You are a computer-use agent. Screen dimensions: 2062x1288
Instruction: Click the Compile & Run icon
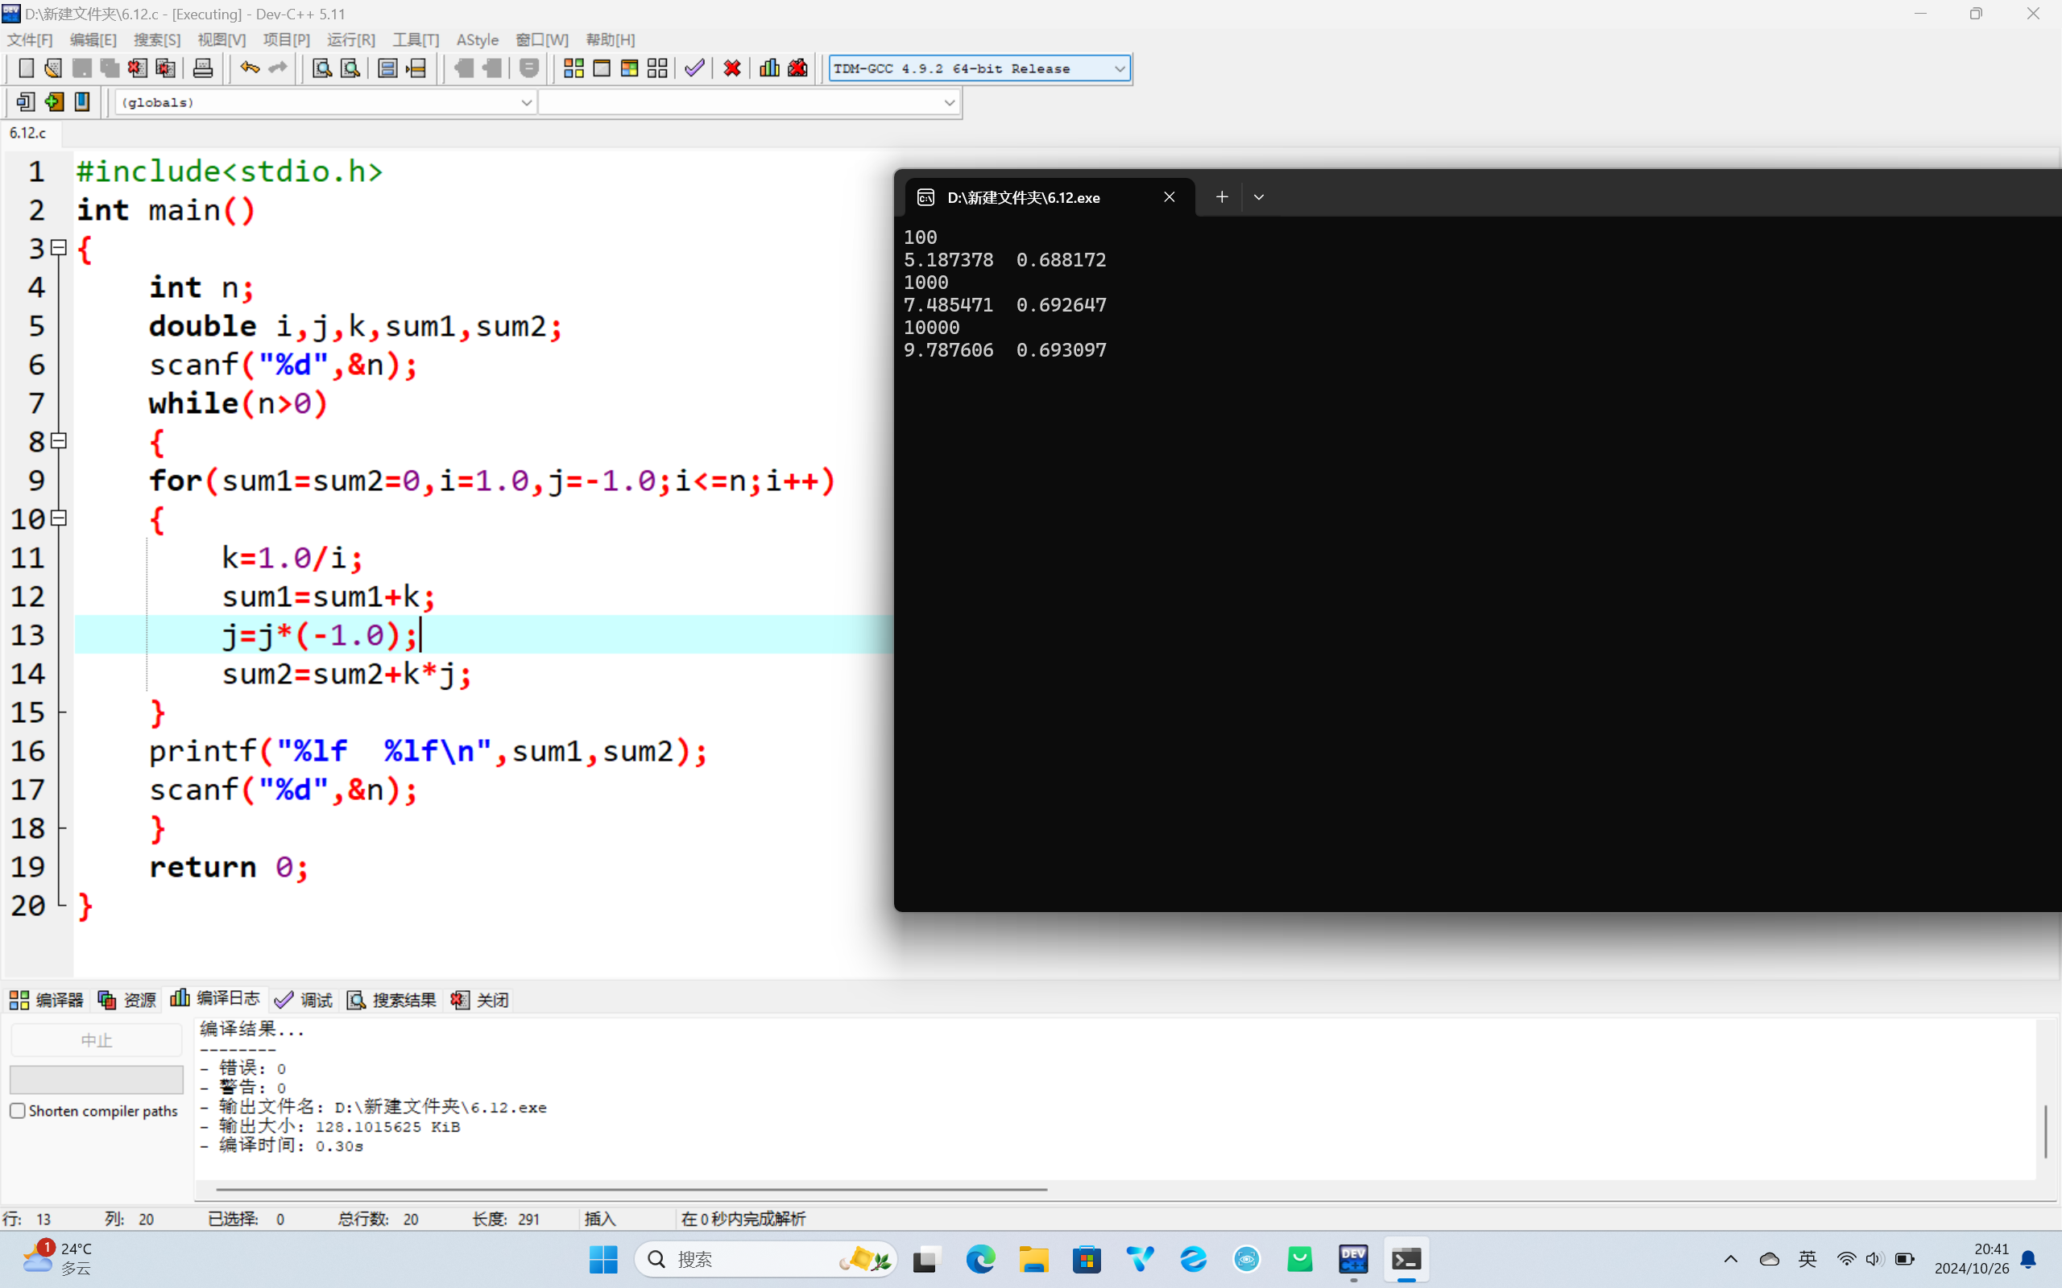click(x=630, y=68)
